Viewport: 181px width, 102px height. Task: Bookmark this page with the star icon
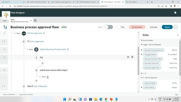click(166, 6)
